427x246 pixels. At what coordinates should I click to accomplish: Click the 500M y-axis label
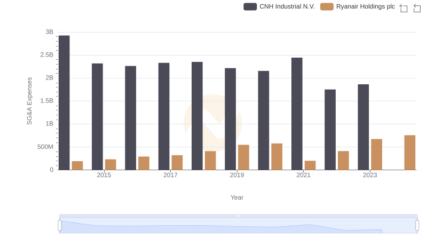coord(45,147)
